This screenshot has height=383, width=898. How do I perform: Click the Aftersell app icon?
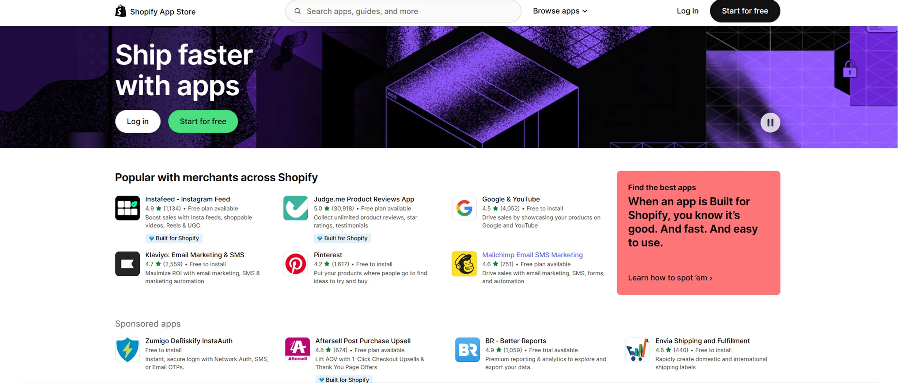point(297,349)
